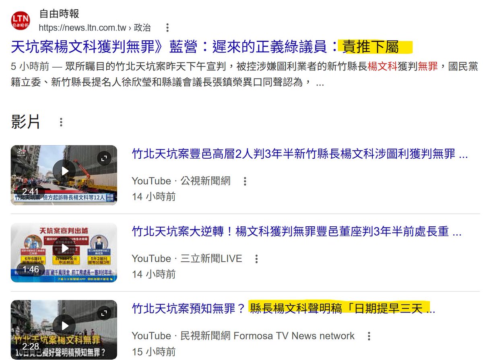Click YouTube · 公視新聞網 source label
Image resolution: width=483 pixels, height=360 pixels.
[x=181, y=181]
